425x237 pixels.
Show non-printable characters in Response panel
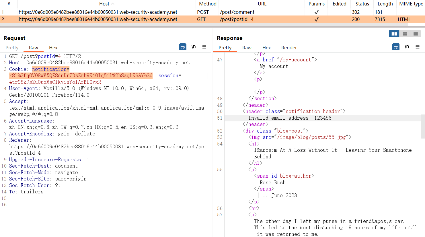point(407,47)
